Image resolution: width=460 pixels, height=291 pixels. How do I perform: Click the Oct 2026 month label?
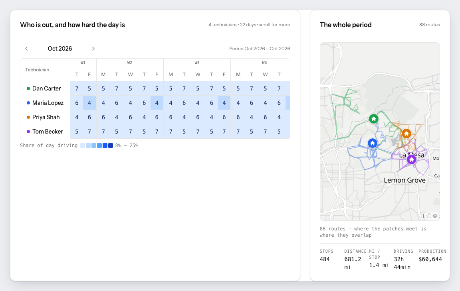[60, 49]
